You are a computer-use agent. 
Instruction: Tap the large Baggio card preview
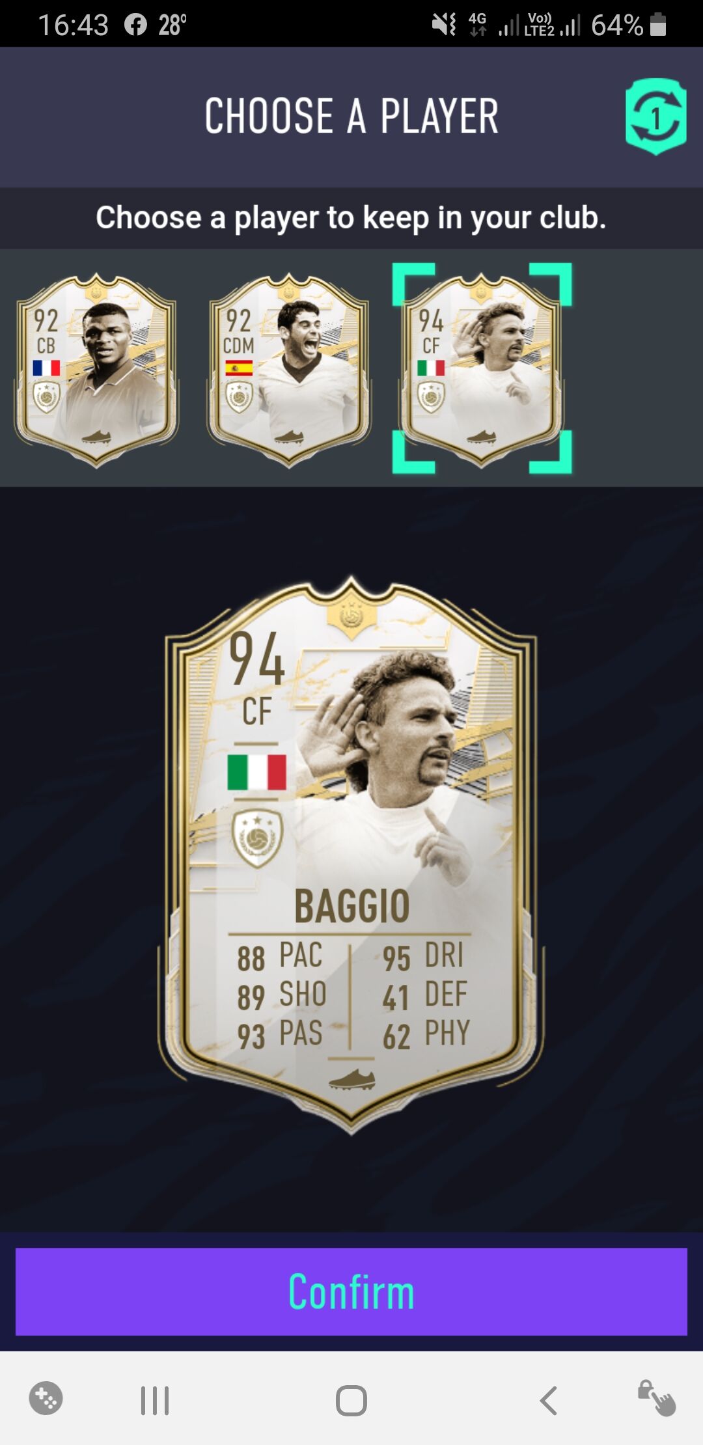[x=351, y=855]
